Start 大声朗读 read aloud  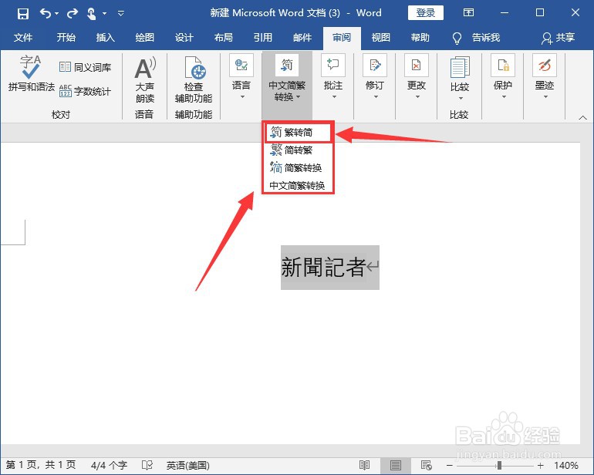coord(145,80)
